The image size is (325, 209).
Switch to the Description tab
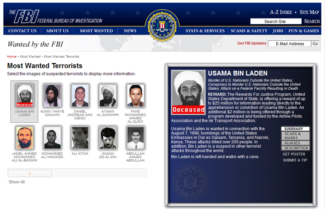[x=295, y=148]
